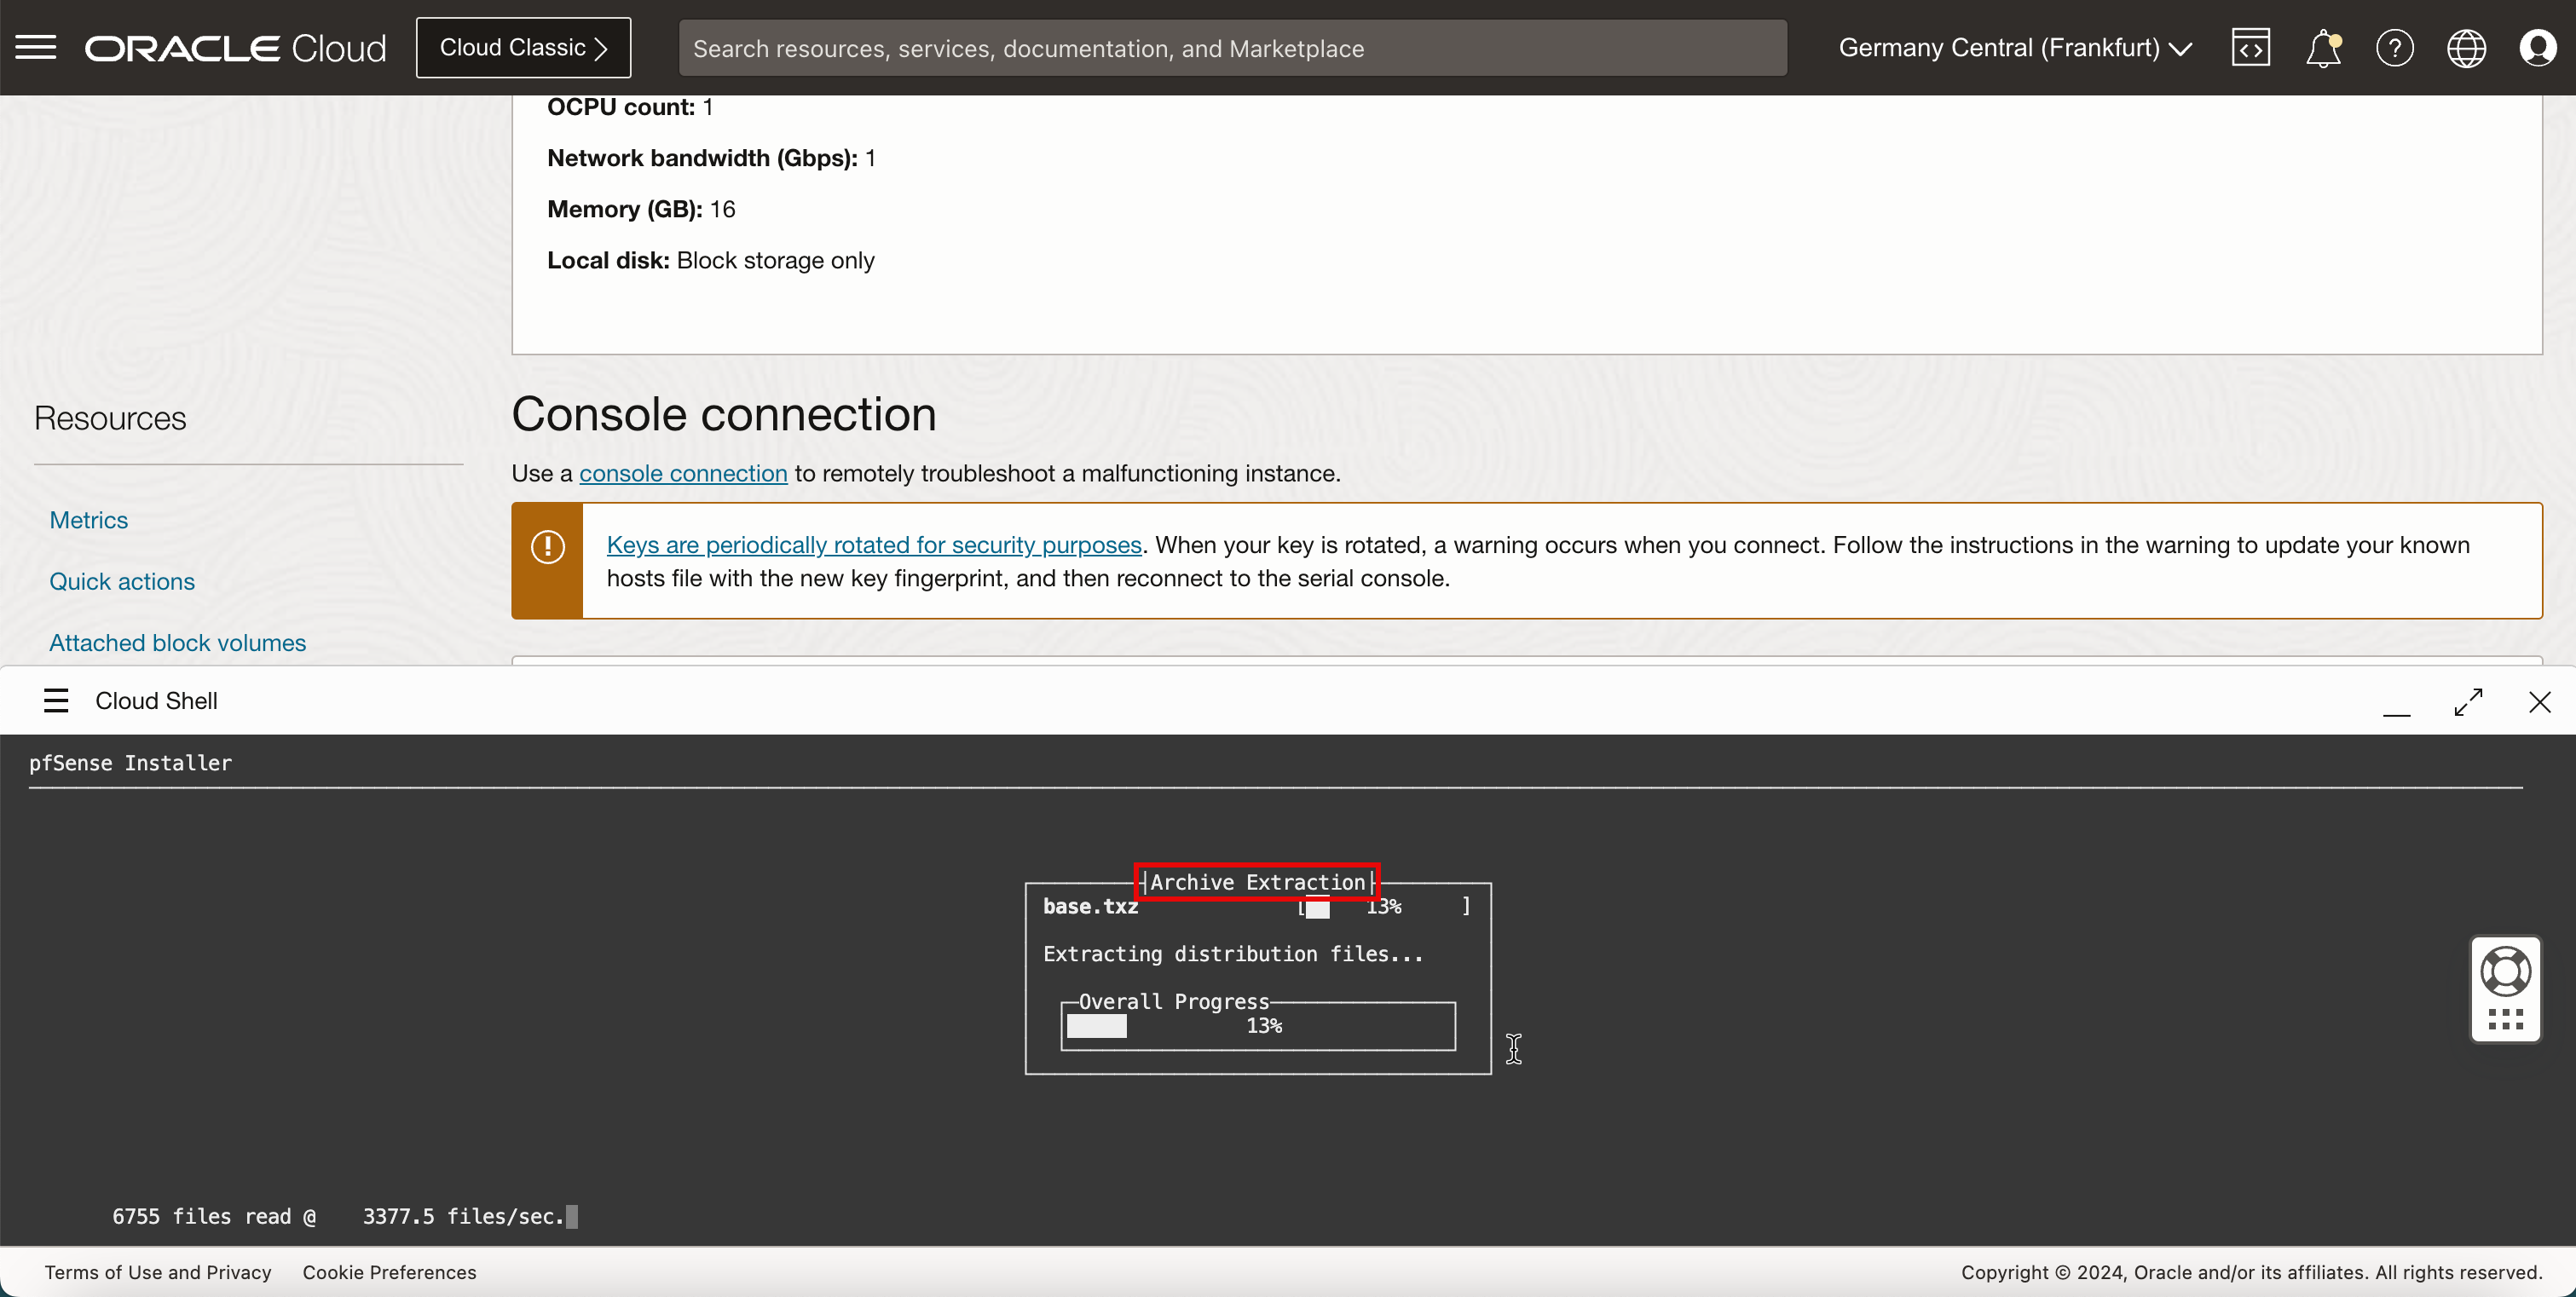Open the keys periodically rotated link
Image resolution: width=2576 pixels, height=1297 pixels.
click(873, 544)
